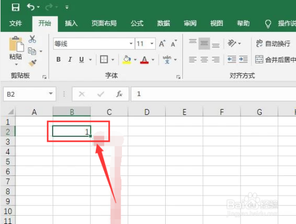Image resolution: width=296 pixels, height=224 pixels.
Task: Click the 粘贴 paste clipboard icon
Action: [17, 44]
